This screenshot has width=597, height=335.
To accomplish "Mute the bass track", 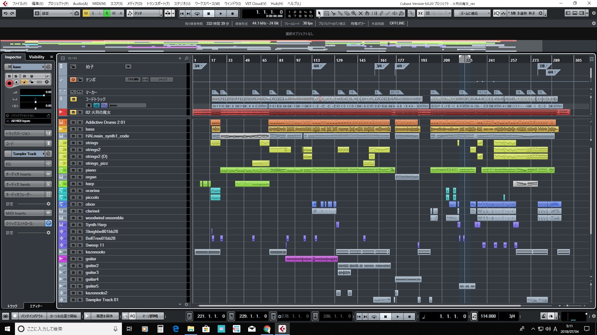I will point(74,129).
